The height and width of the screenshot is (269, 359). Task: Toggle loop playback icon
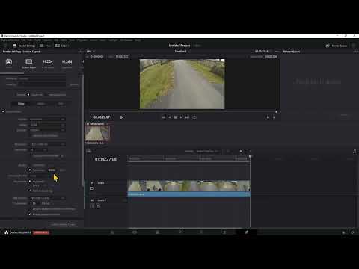point(194,117)
